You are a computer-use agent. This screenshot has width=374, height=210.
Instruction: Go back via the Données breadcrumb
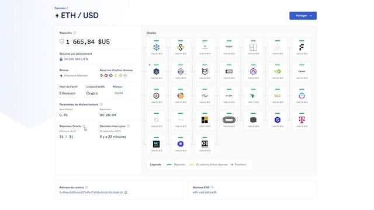60,8
